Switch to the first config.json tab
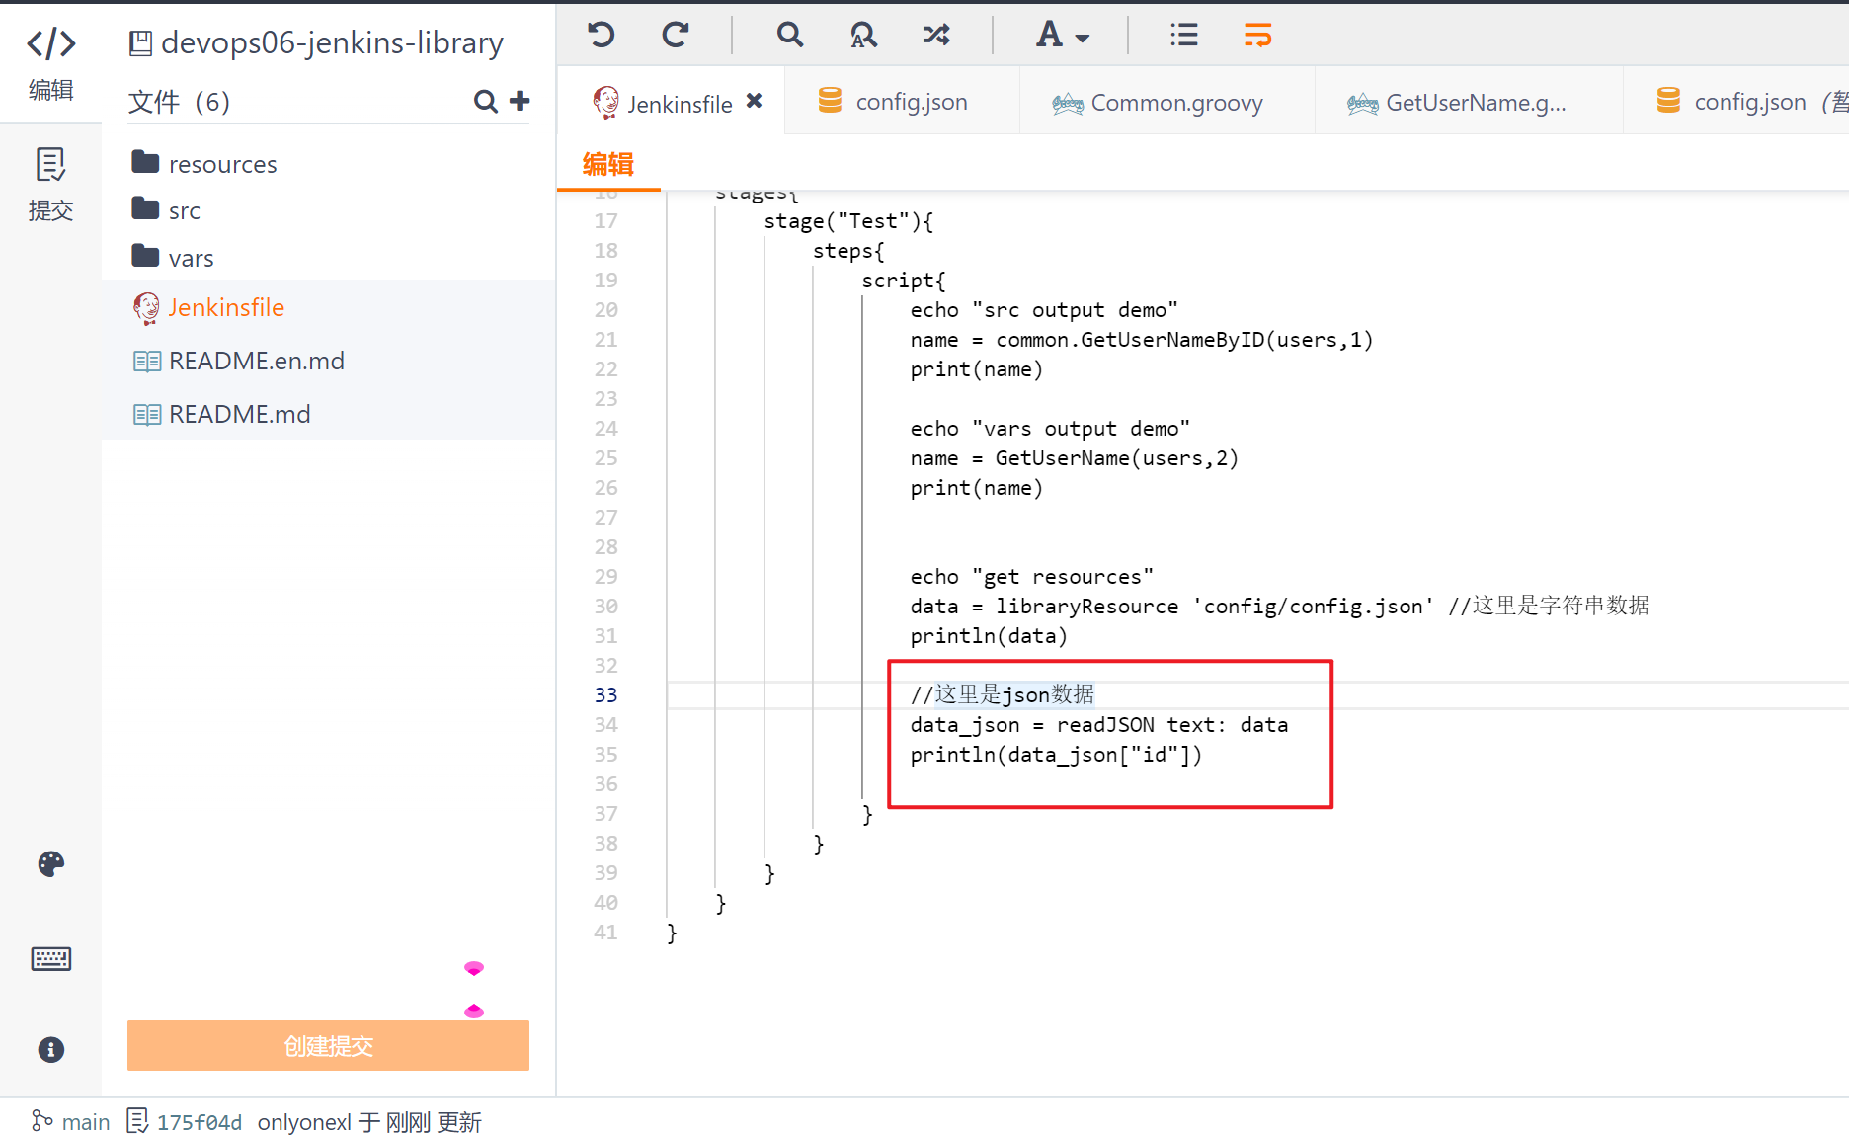 click(901, 102)
